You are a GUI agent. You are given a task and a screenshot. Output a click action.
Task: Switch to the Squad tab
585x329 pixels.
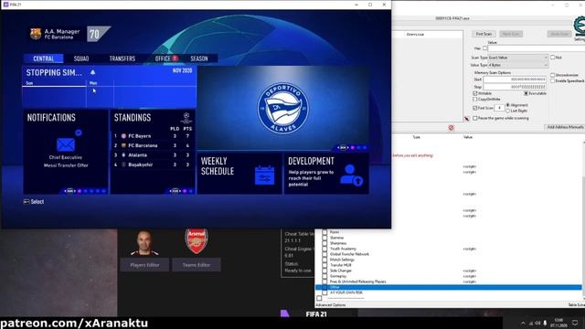81,58
